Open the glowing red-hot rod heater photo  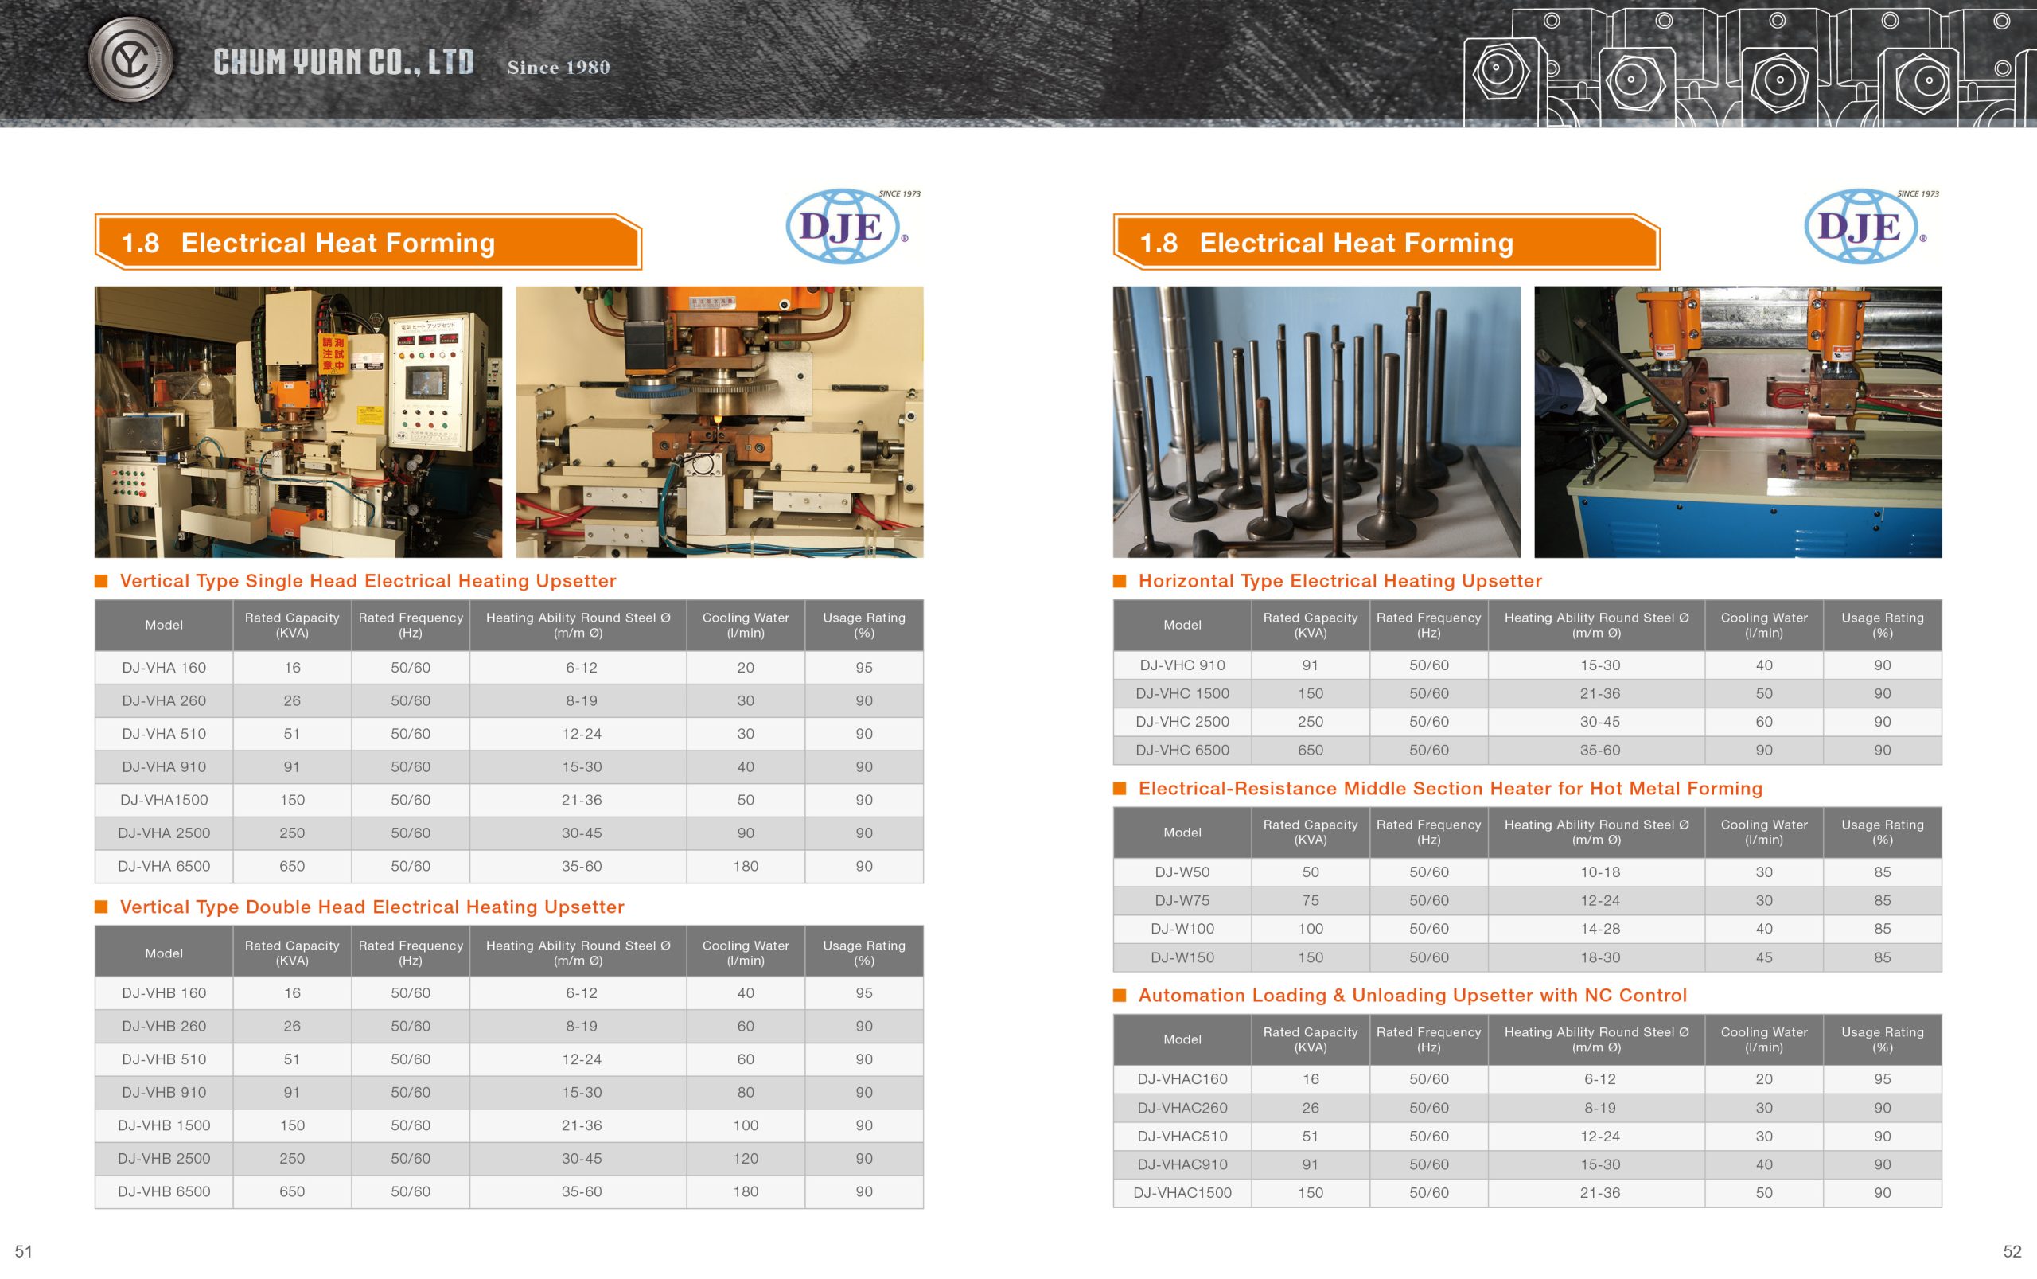coord(1738,421)
